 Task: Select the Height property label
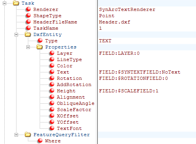point(66,91)
